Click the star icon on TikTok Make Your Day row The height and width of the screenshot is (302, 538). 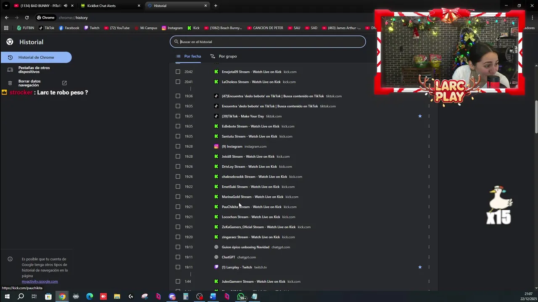click(x=420, y=116)
